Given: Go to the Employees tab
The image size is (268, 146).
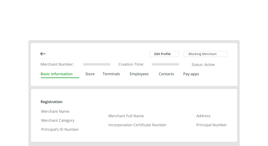Looking at the screenshot, I should click(x=139, y=74).
